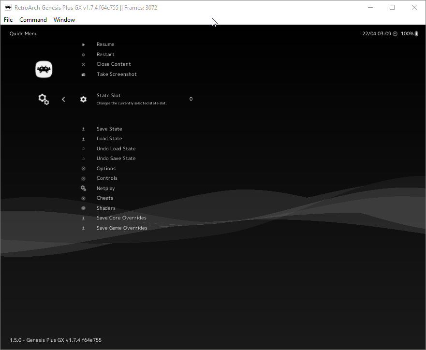
Task: Click the Shaders row icon
Action: tap(83, 208)
